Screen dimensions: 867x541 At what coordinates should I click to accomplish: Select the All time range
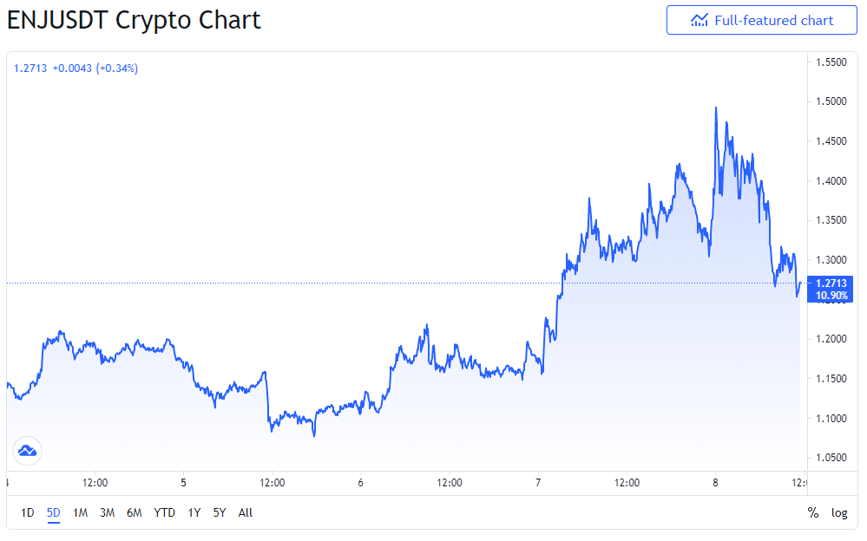(245, 512)
